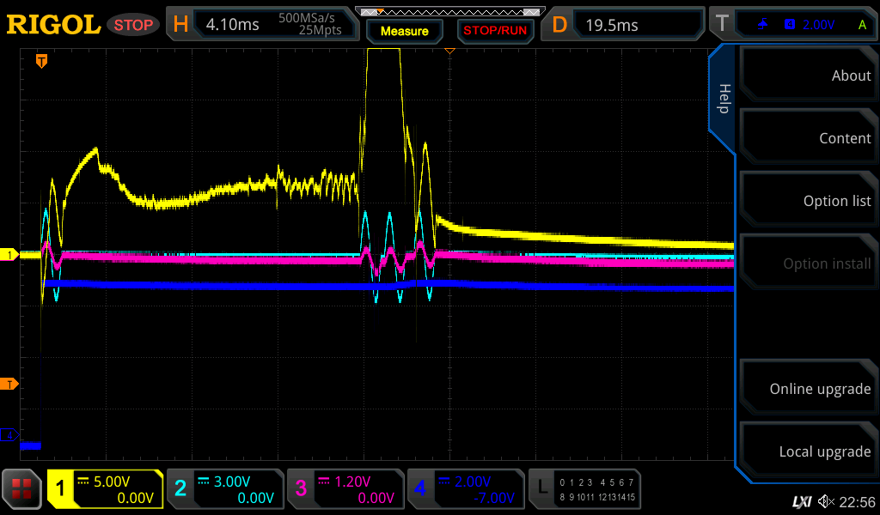Open the horizontal timebase 4.10ms panel
The image size is (880, 515).
[x=262, y=25]
